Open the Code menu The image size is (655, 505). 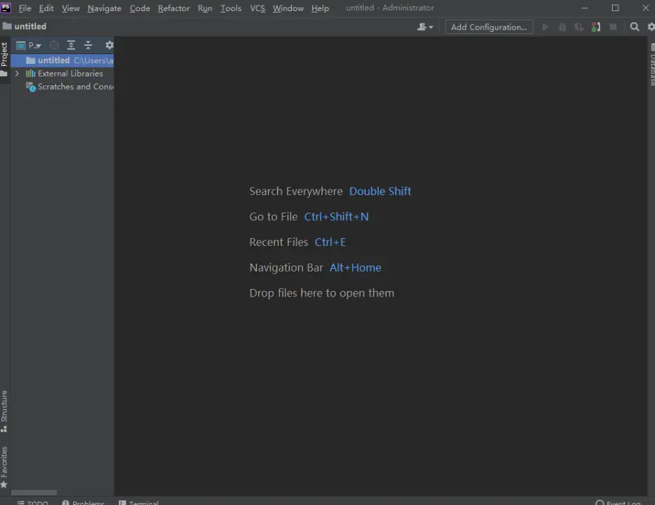140,8
